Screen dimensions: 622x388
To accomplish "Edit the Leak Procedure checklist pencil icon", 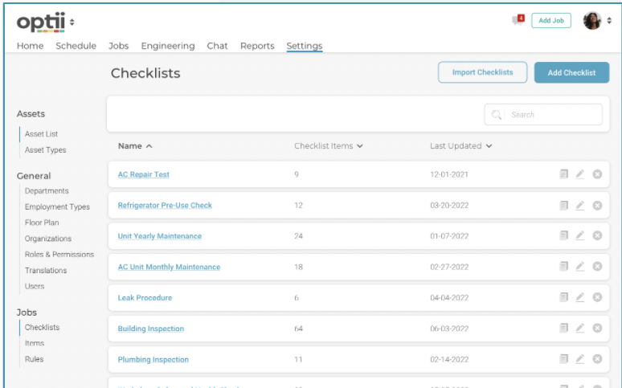I will tap(580, 297).
